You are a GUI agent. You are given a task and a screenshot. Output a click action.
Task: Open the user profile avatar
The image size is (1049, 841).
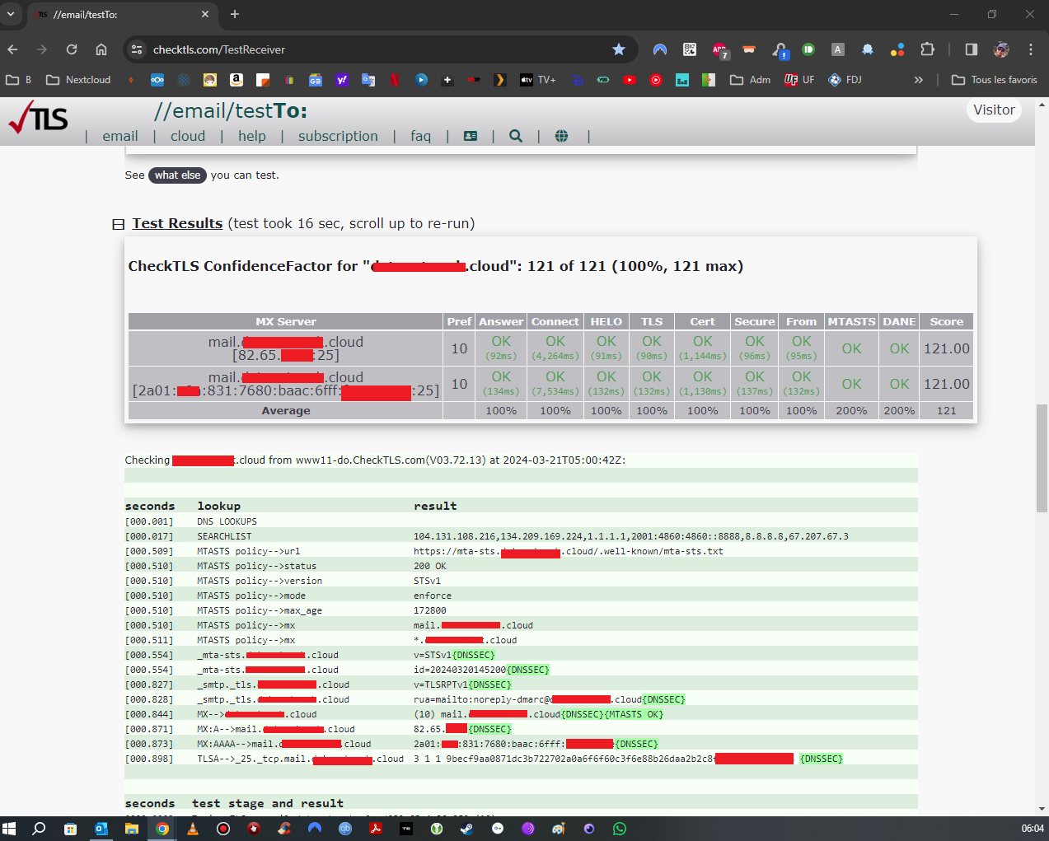tap(1001, 49)
